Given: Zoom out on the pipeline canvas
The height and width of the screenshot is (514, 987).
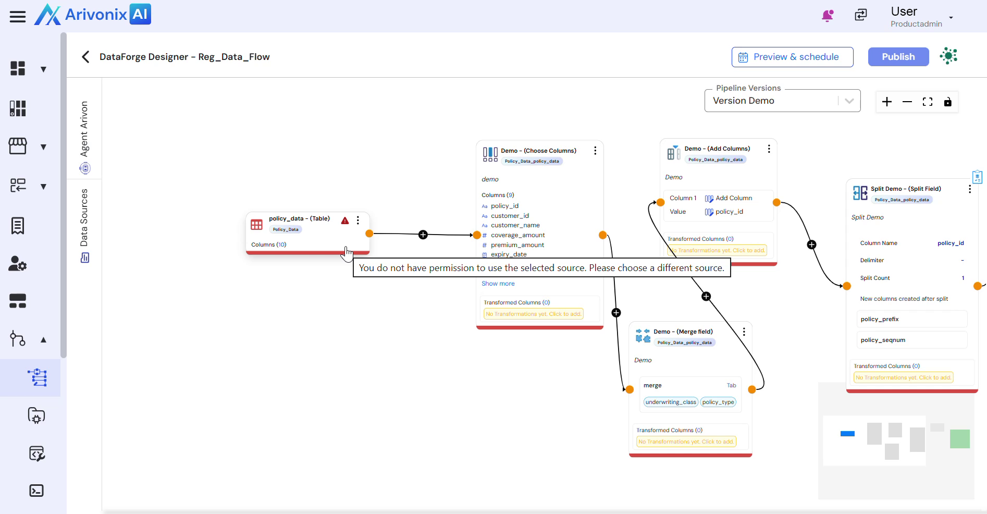Looking at the screenshot, I should coord(907,102).
